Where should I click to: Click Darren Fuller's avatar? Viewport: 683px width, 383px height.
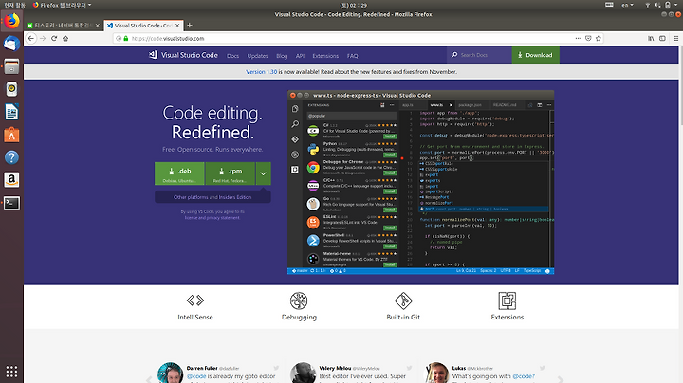(171, 373)
